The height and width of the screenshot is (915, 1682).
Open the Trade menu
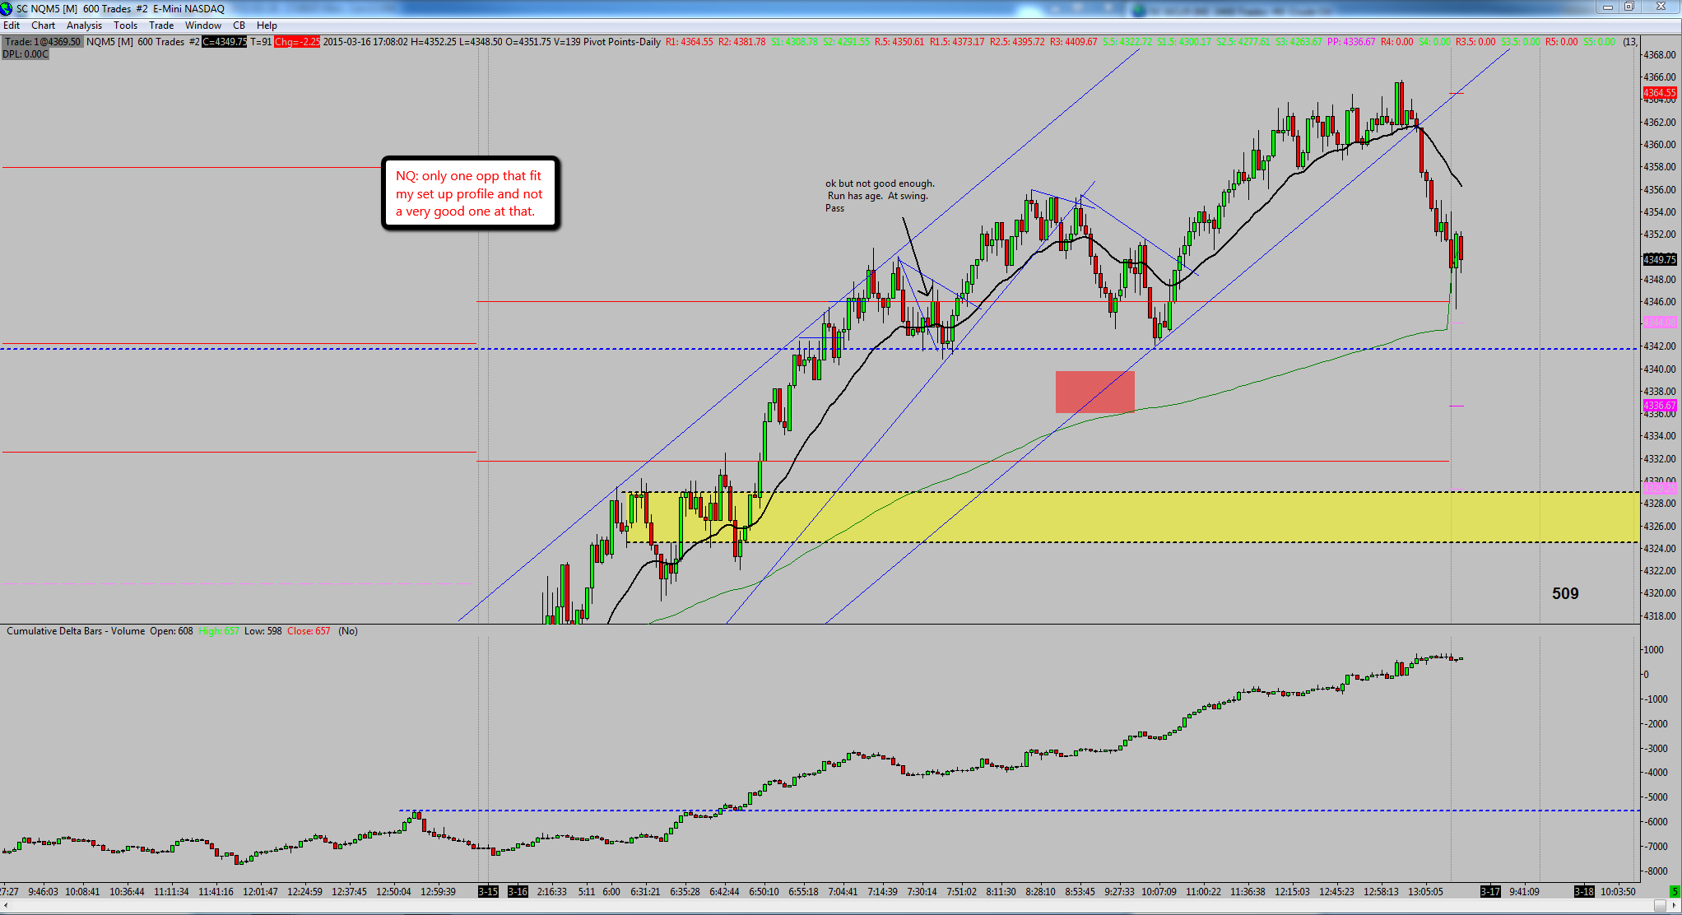point(161,26)
